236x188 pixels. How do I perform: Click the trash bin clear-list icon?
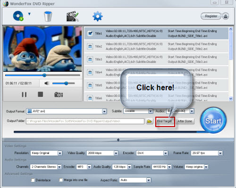tap(48, 16)
